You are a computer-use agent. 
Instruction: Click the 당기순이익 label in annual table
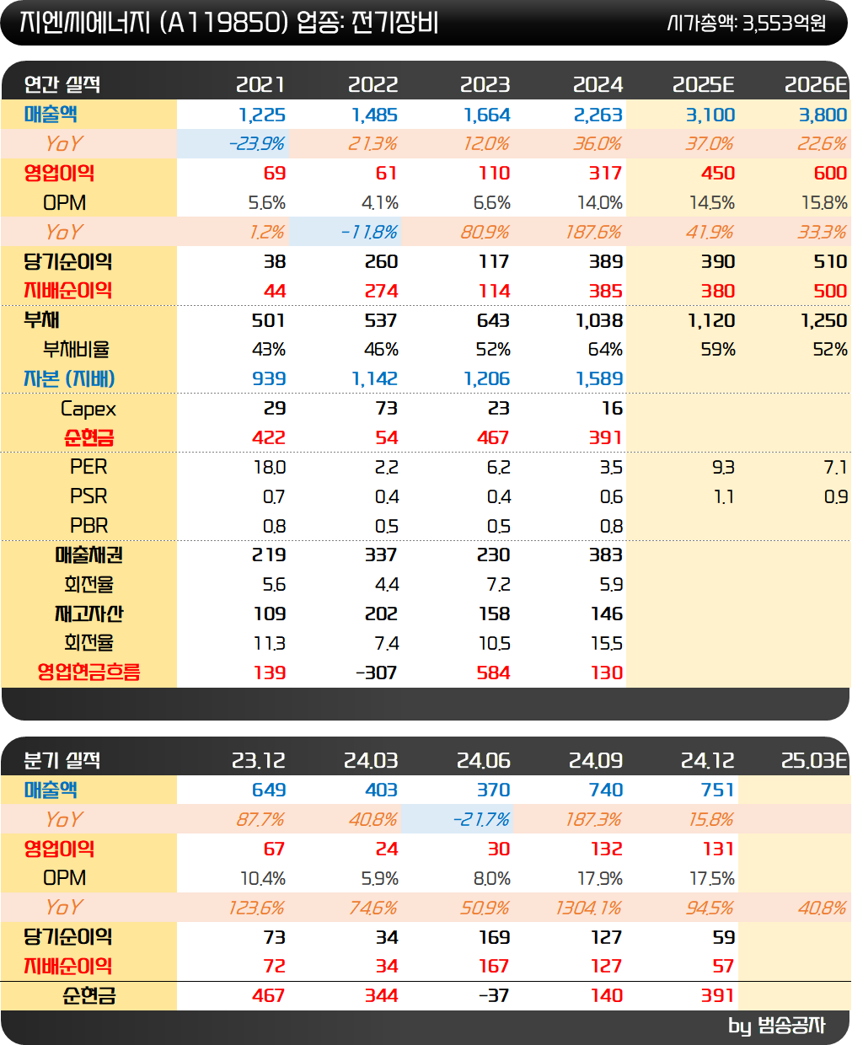67,261
